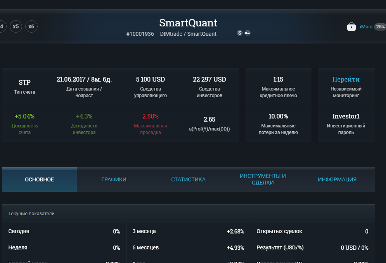386x263 pixels.
Task: Click the DIMtrade / SmartQuant manager name
Action: click(x=188, y=34)
